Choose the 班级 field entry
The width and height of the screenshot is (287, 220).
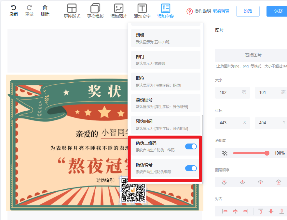(166, 38)
